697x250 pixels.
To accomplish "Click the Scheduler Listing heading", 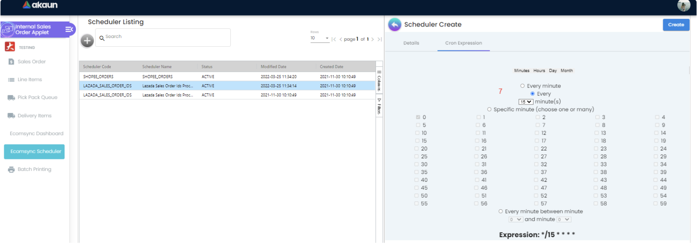I will pyautogui.click(x=116, y=22).
